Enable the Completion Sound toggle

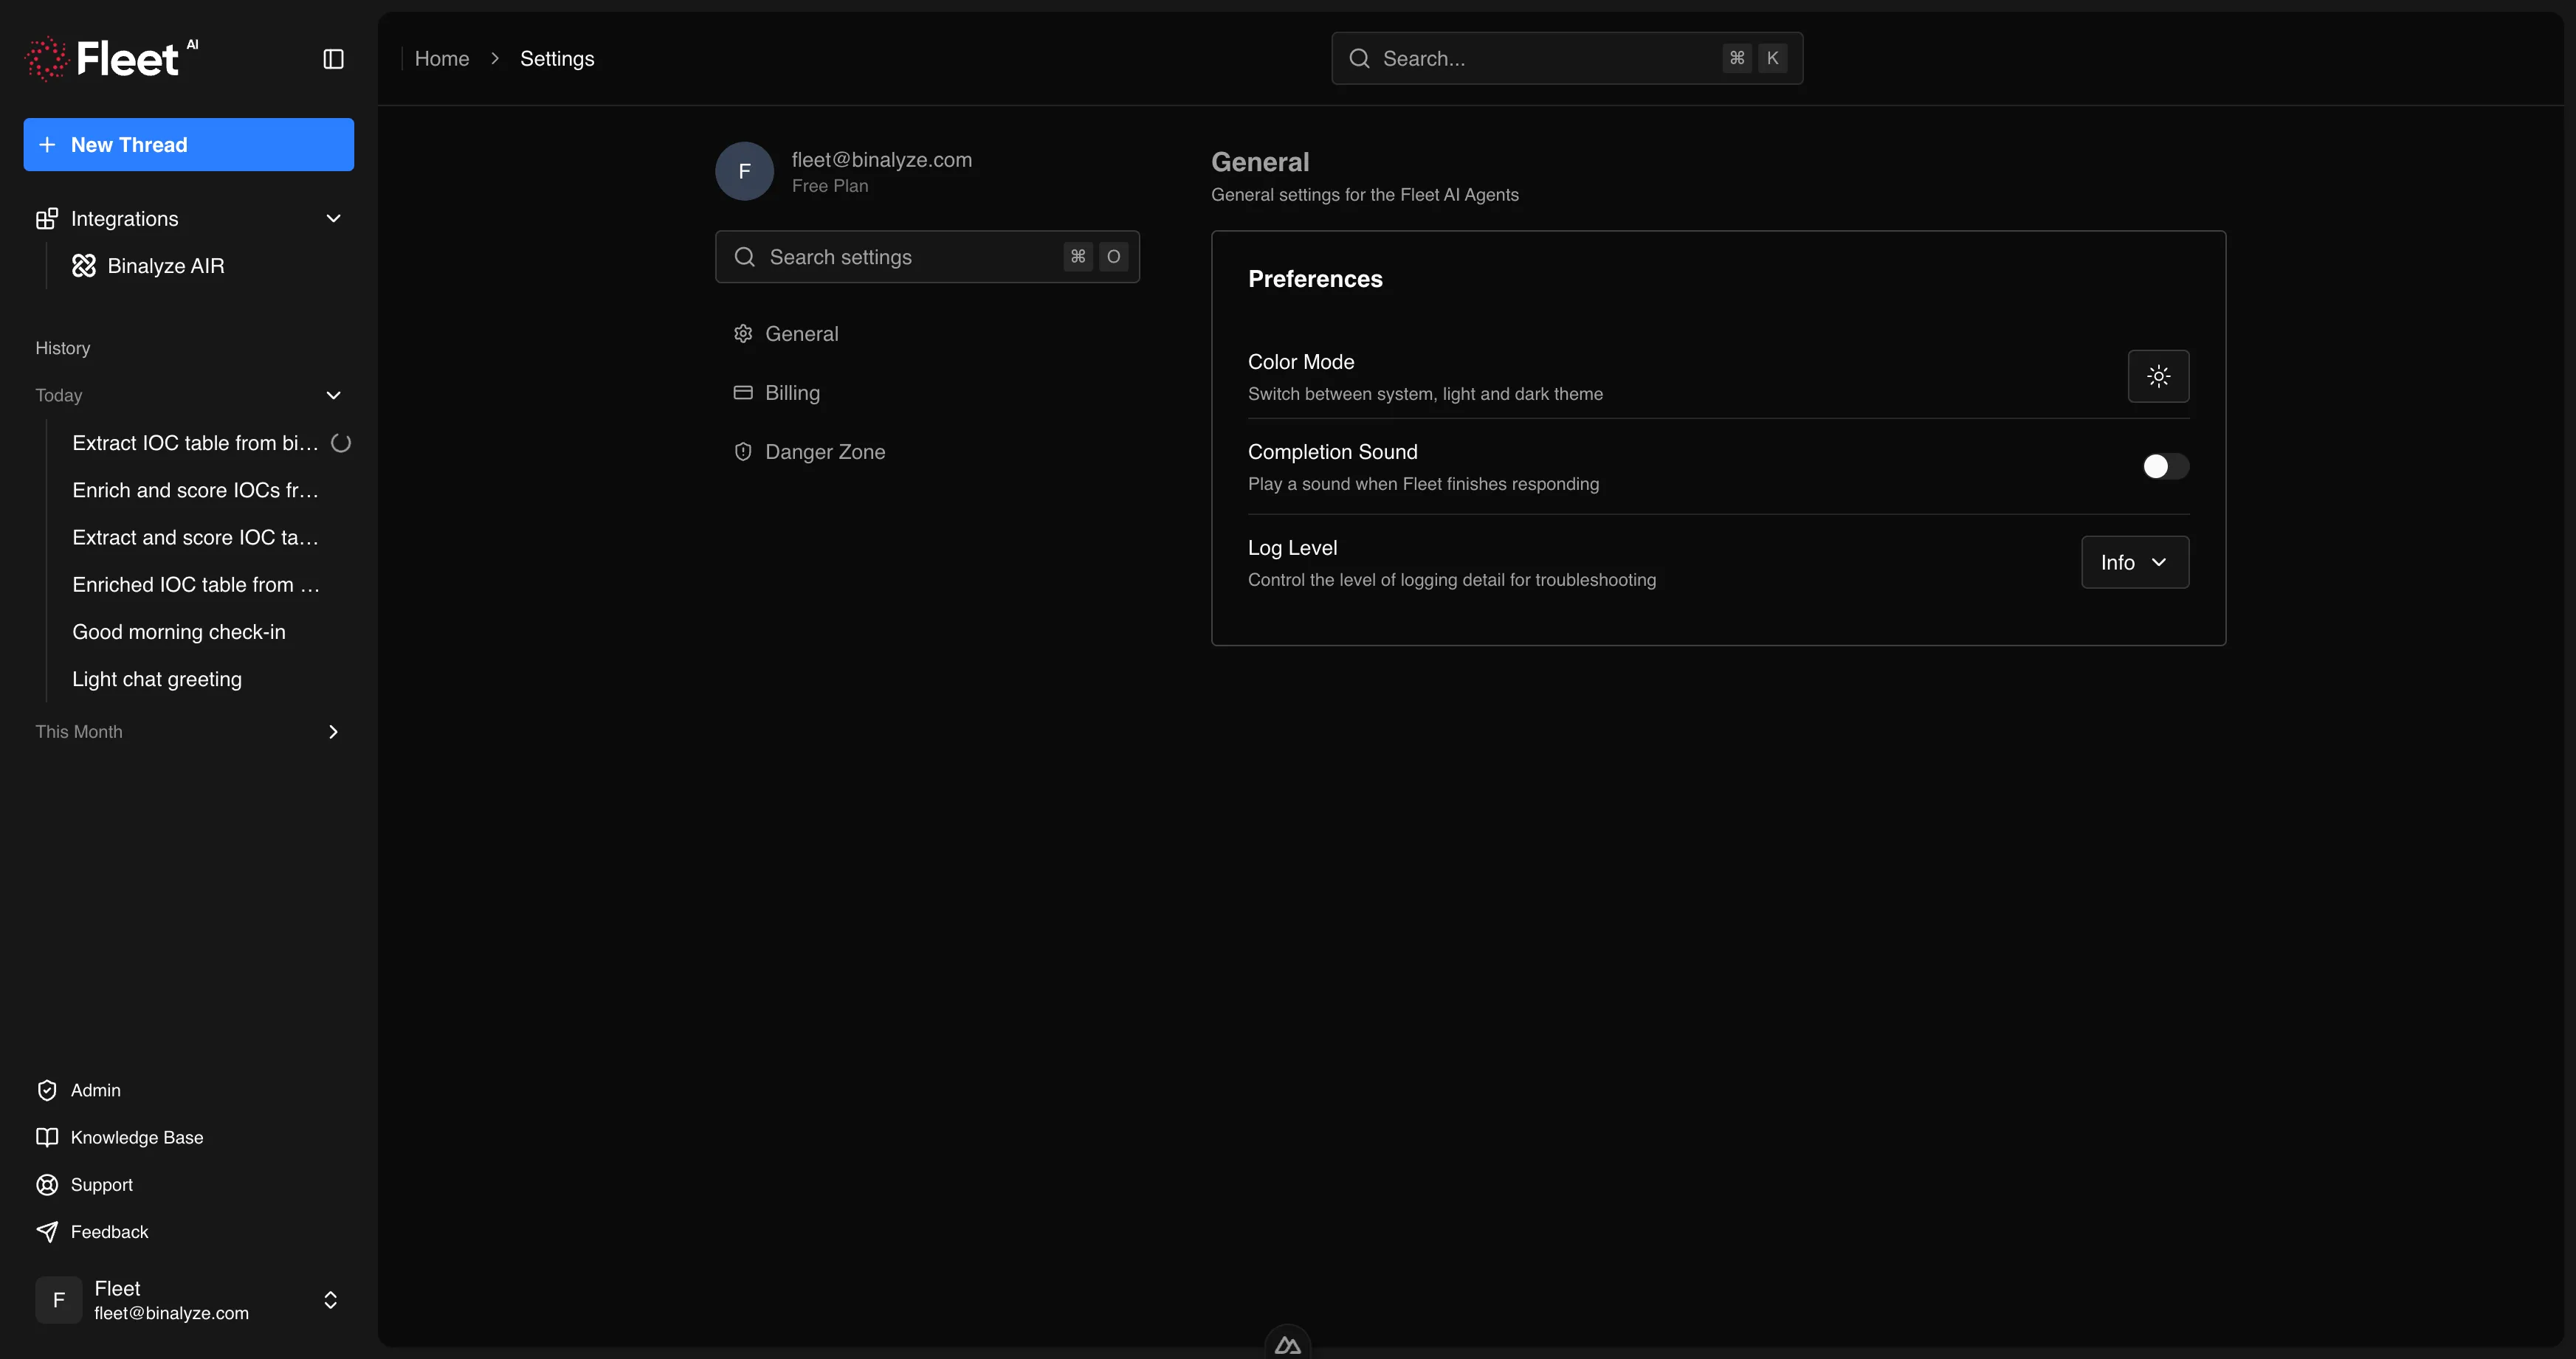tap(2164, 467)
